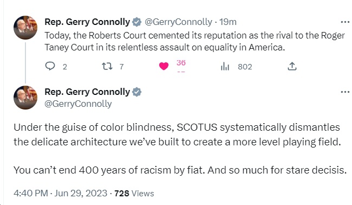
Task: Open the three-dot menu on first tweet
Action: (x=345, y=22)
